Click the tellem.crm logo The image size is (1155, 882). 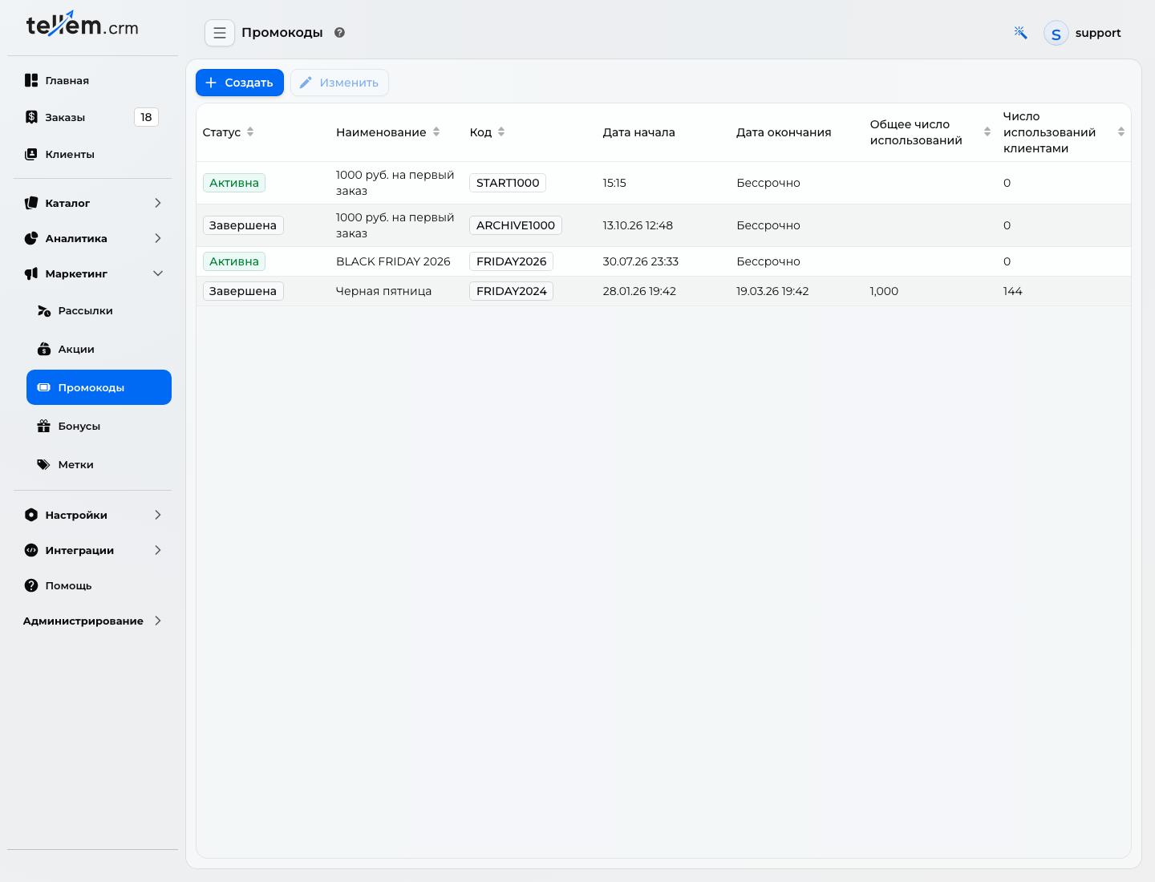[x=82, y=25]
